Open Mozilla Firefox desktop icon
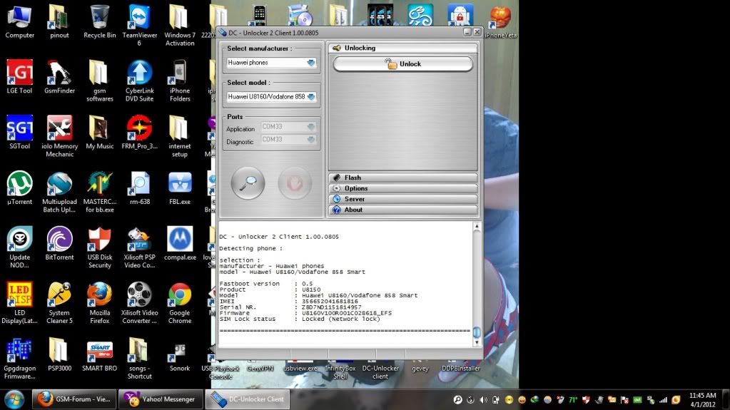The width and height of the screenshot is (730, 410). pos(100,303)
